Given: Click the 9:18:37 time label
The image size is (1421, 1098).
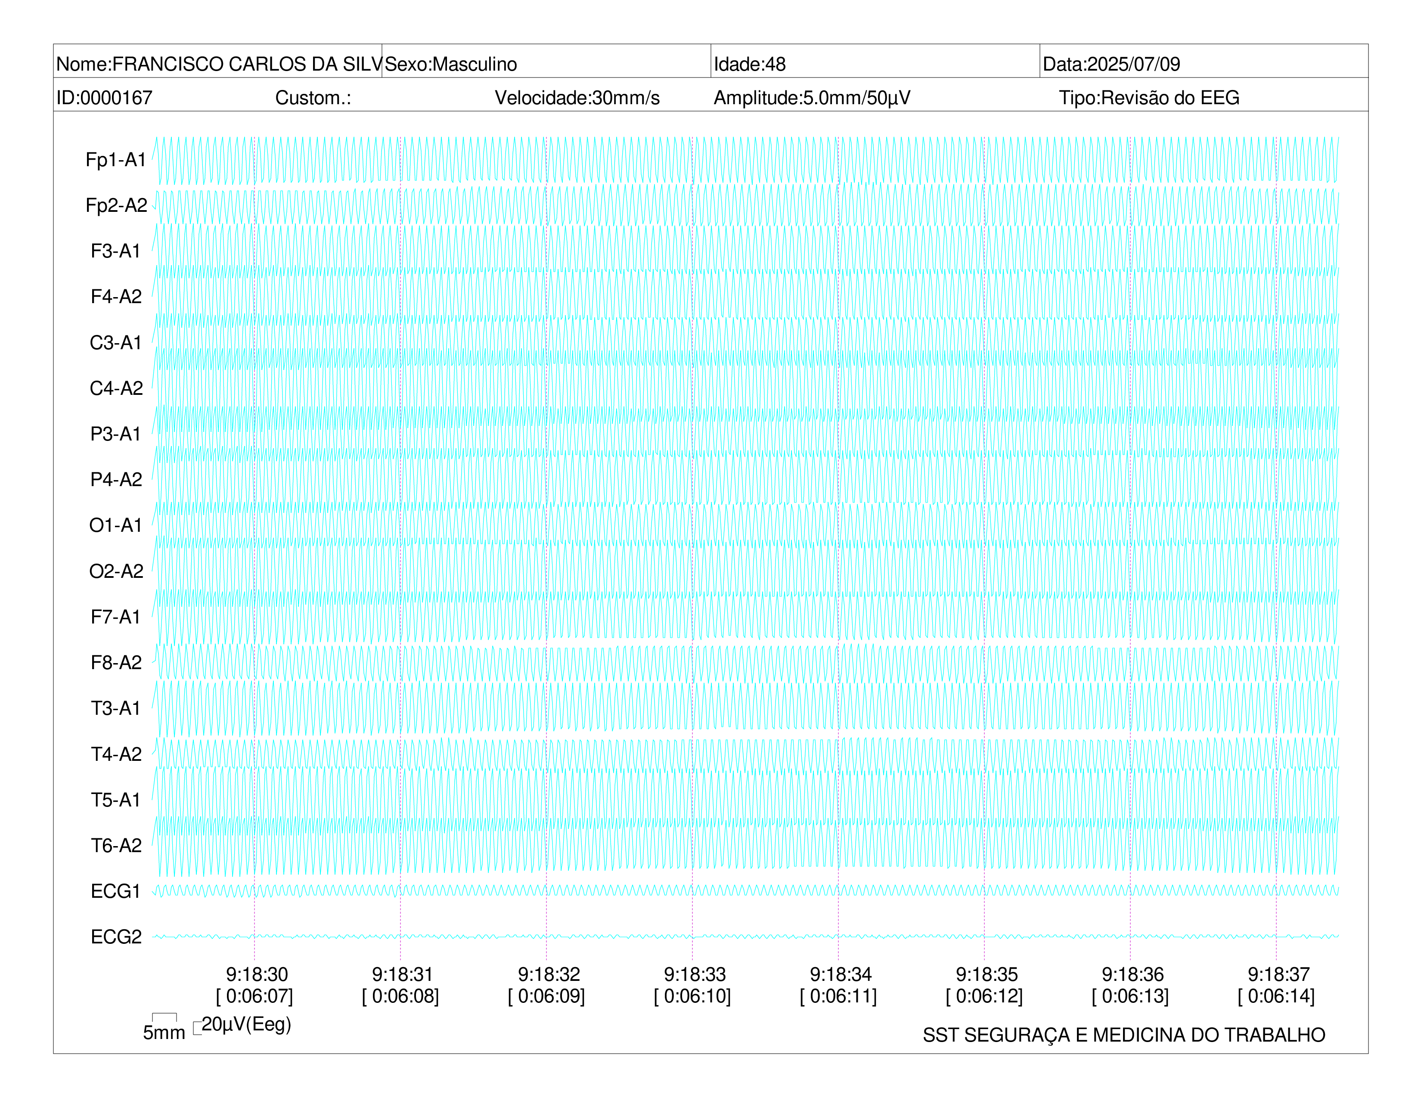Looking at the screenshot, I should click(1278, 974).
